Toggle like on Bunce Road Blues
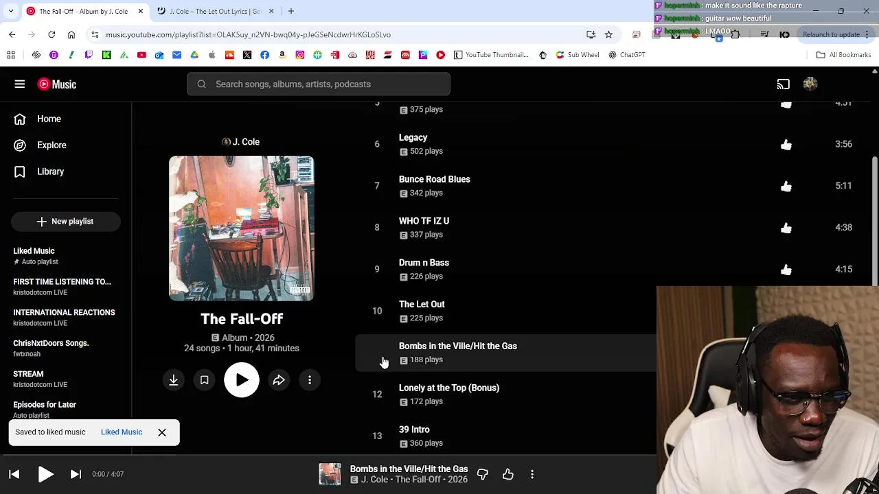The image size is (879, 494). pos(786,186)
